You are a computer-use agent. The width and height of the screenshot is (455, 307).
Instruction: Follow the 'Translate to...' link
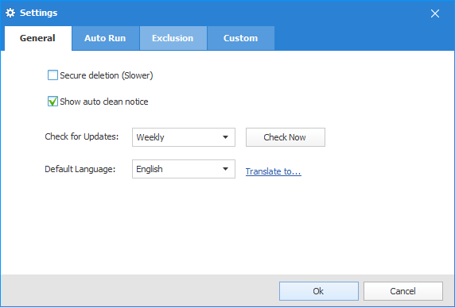tap(274, 171)
